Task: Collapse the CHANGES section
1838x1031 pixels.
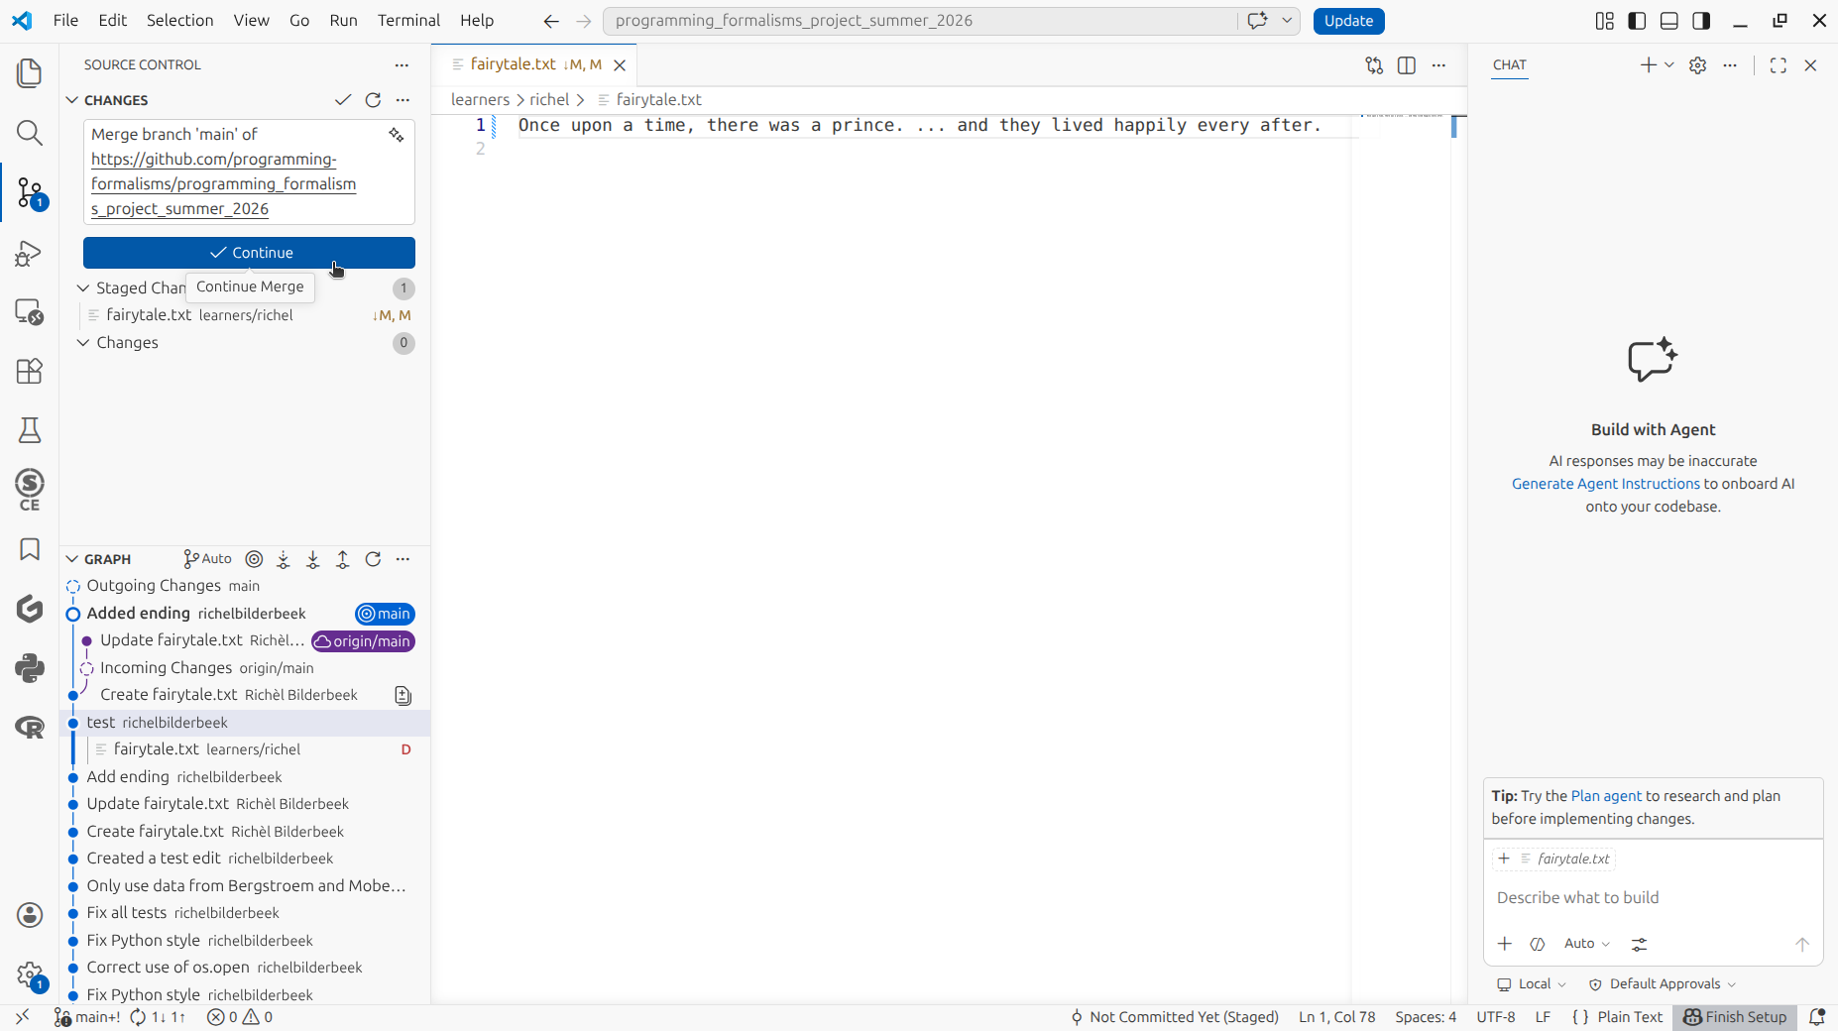Action: coord(72,100)
